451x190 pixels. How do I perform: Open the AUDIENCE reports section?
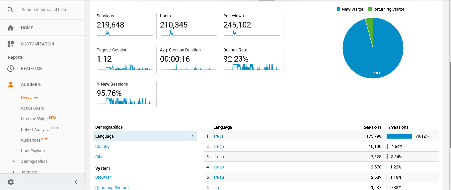pos(31,85)
